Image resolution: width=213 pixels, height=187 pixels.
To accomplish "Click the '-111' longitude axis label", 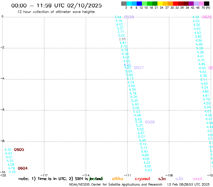I will (128, 175).
